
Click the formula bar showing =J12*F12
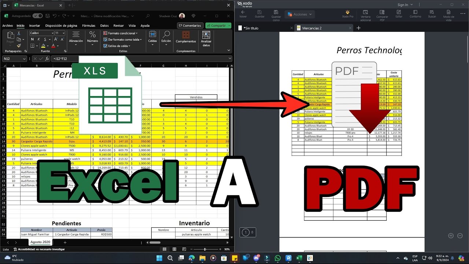142,59
